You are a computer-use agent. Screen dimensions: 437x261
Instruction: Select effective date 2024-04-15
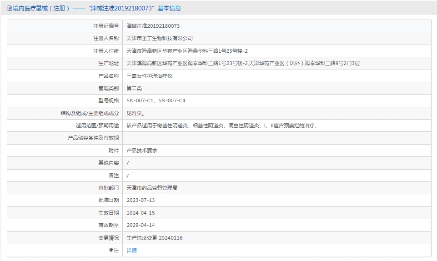[x=141, y=213]
